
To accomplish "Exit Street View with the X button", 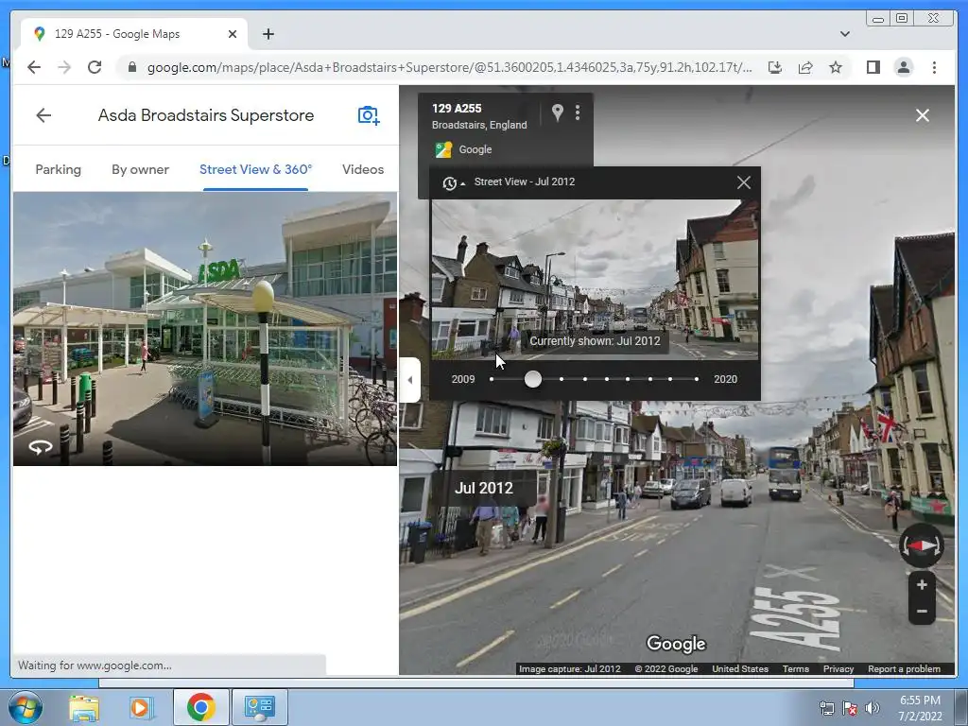I will [923, 115].
